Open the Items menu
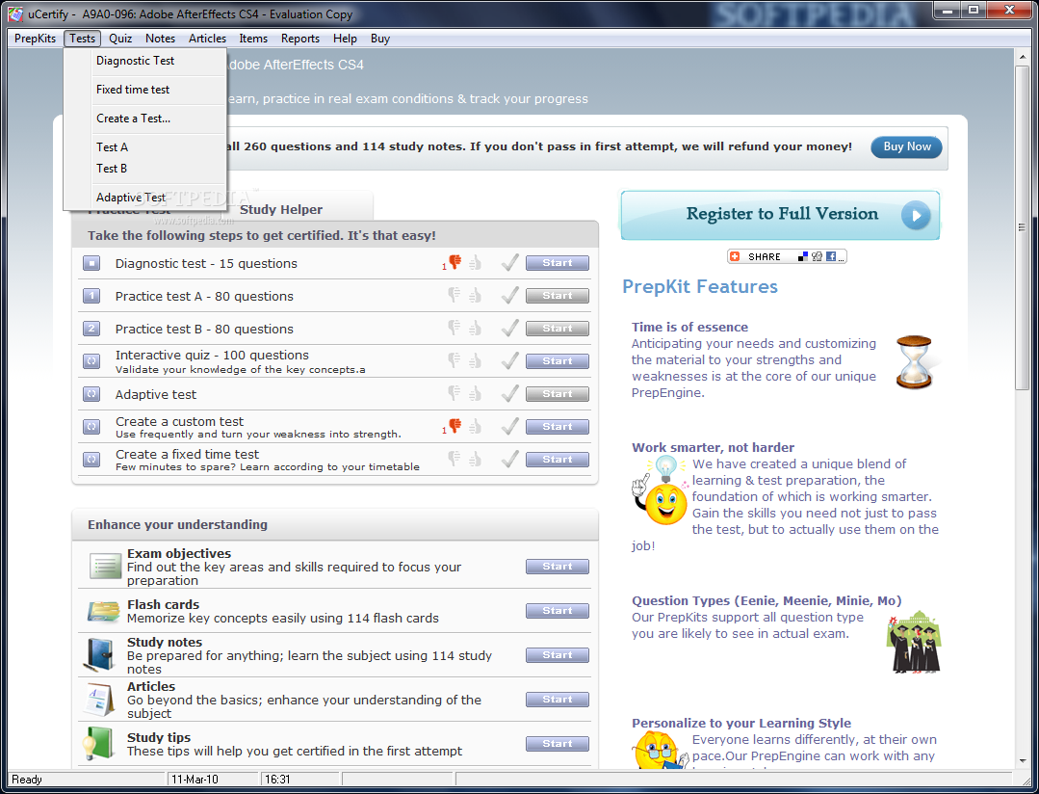Screen dimensions: 1039x794 coord(253,39)
